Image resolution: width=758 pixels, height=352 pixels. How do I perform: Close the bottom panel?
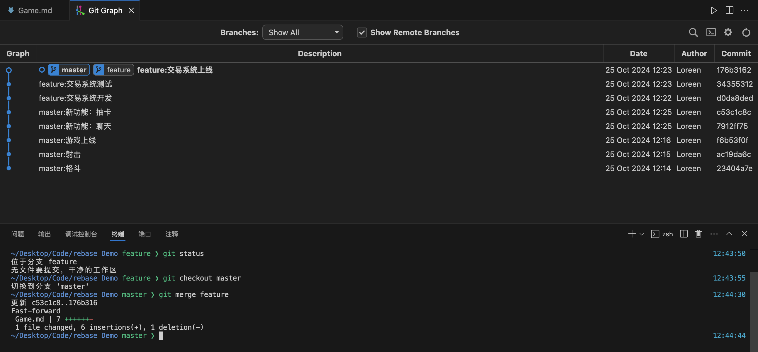click(x=745, y=234)
